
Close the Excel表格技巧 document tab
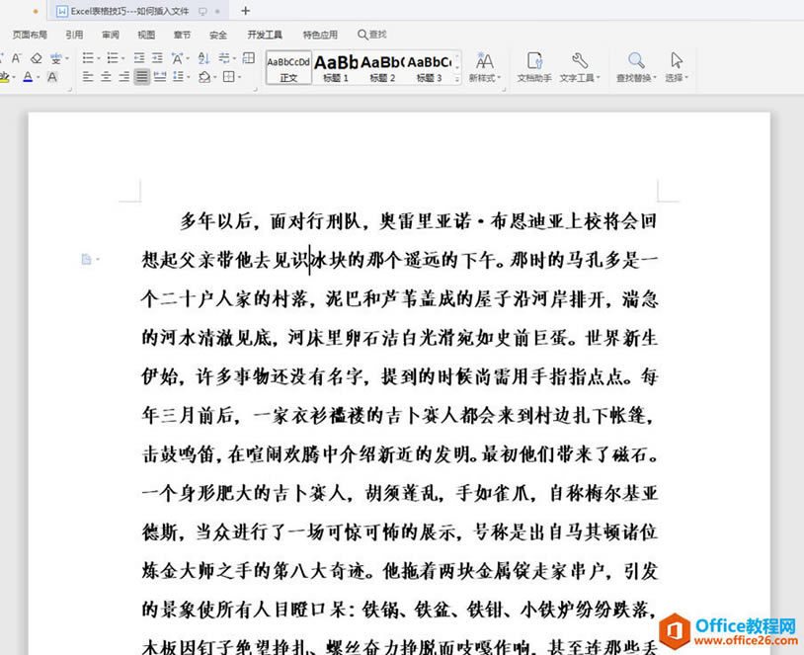tap(218, 11)
